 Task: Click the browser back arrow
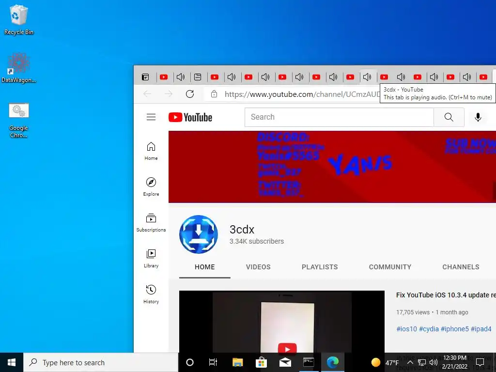[147, 93]
